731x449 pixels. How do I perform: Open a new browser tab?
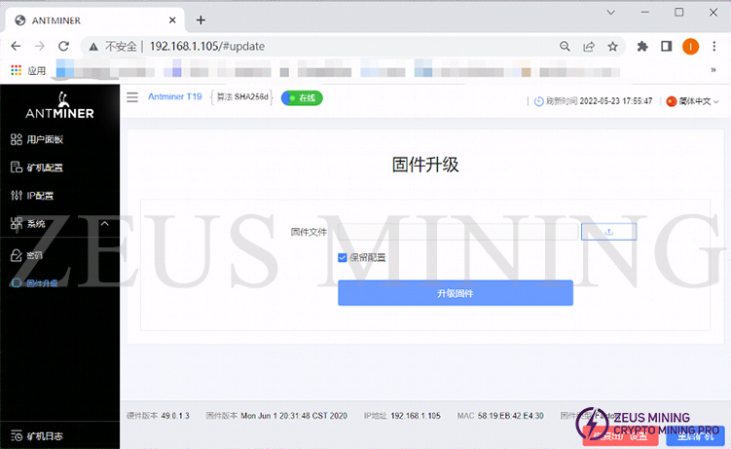201,19
